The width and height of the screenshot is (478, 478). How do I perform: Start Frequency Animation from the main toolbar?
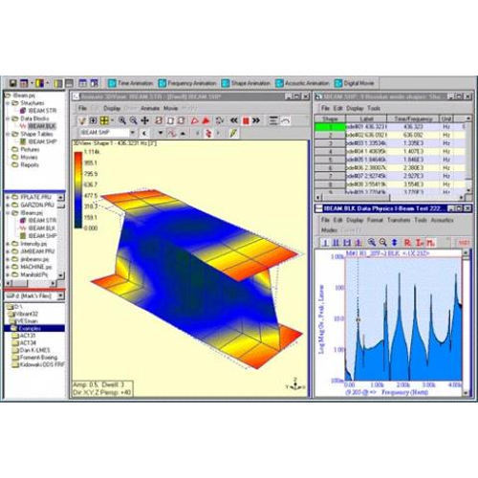click(187, 83)
